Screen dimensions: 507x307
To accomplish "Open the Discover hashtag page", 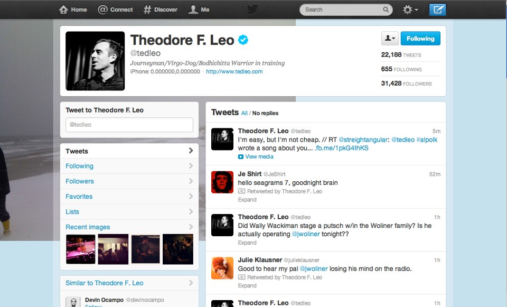I will 161,10.
